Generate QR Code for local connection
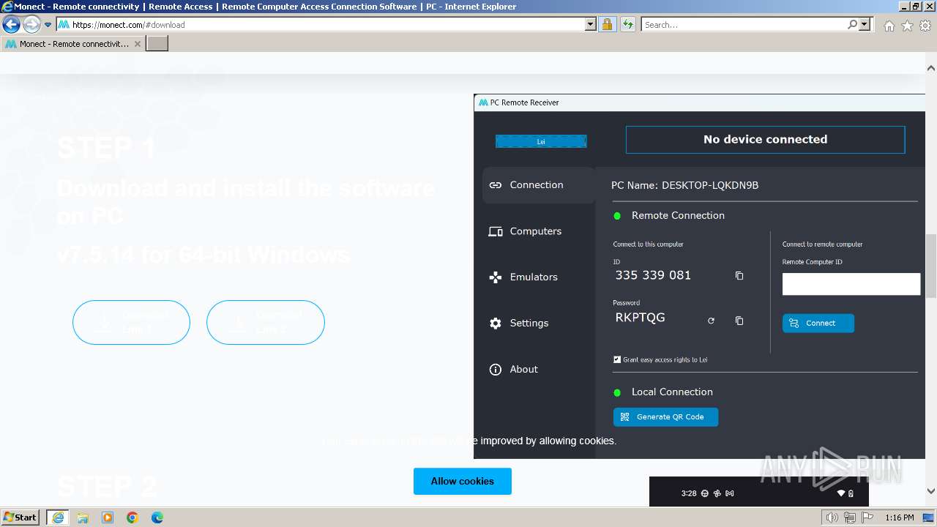The height and width of the screenshot is (527, 937). [x=665, y=417]
